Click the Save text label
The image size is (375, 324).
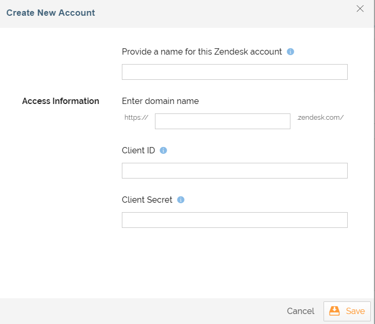pos(355,311)
